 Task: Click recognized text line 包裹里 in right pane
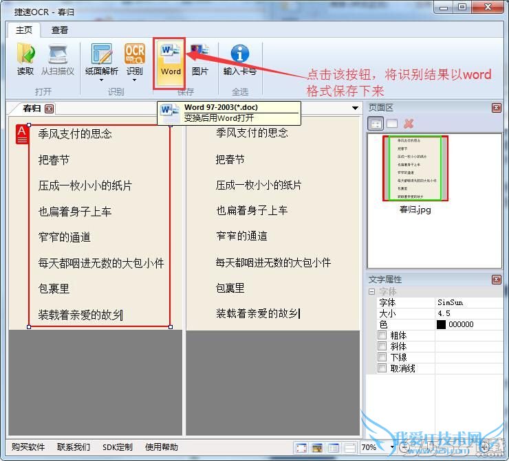pos(230,288)
